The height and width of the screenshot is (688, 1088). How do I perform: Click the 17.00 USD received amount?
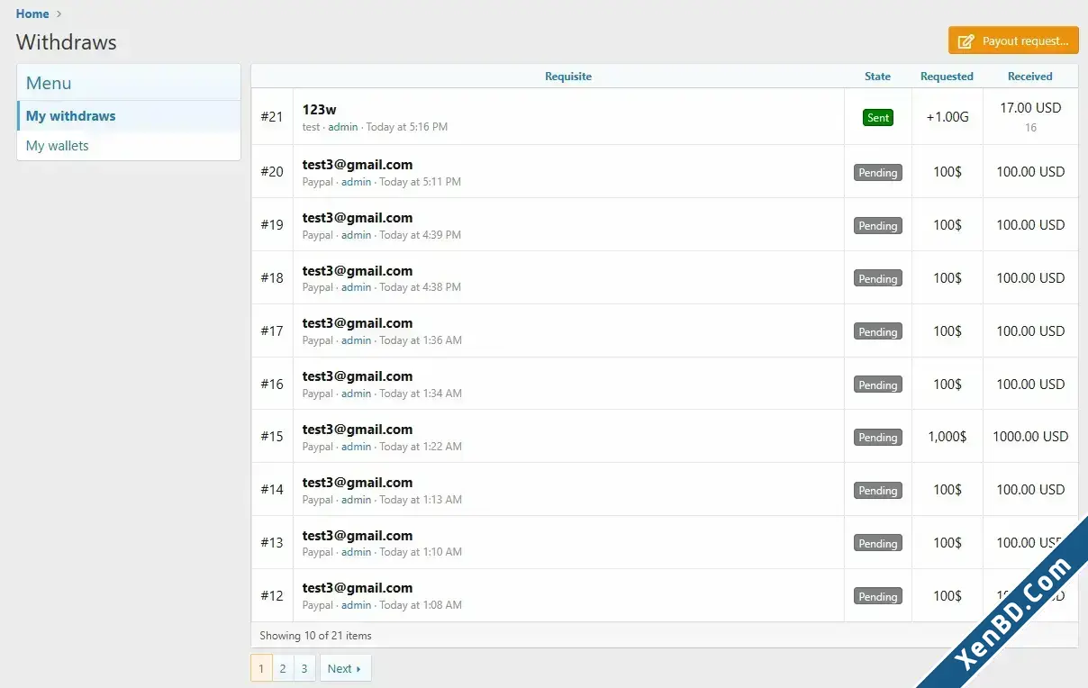pos(1030,108)
